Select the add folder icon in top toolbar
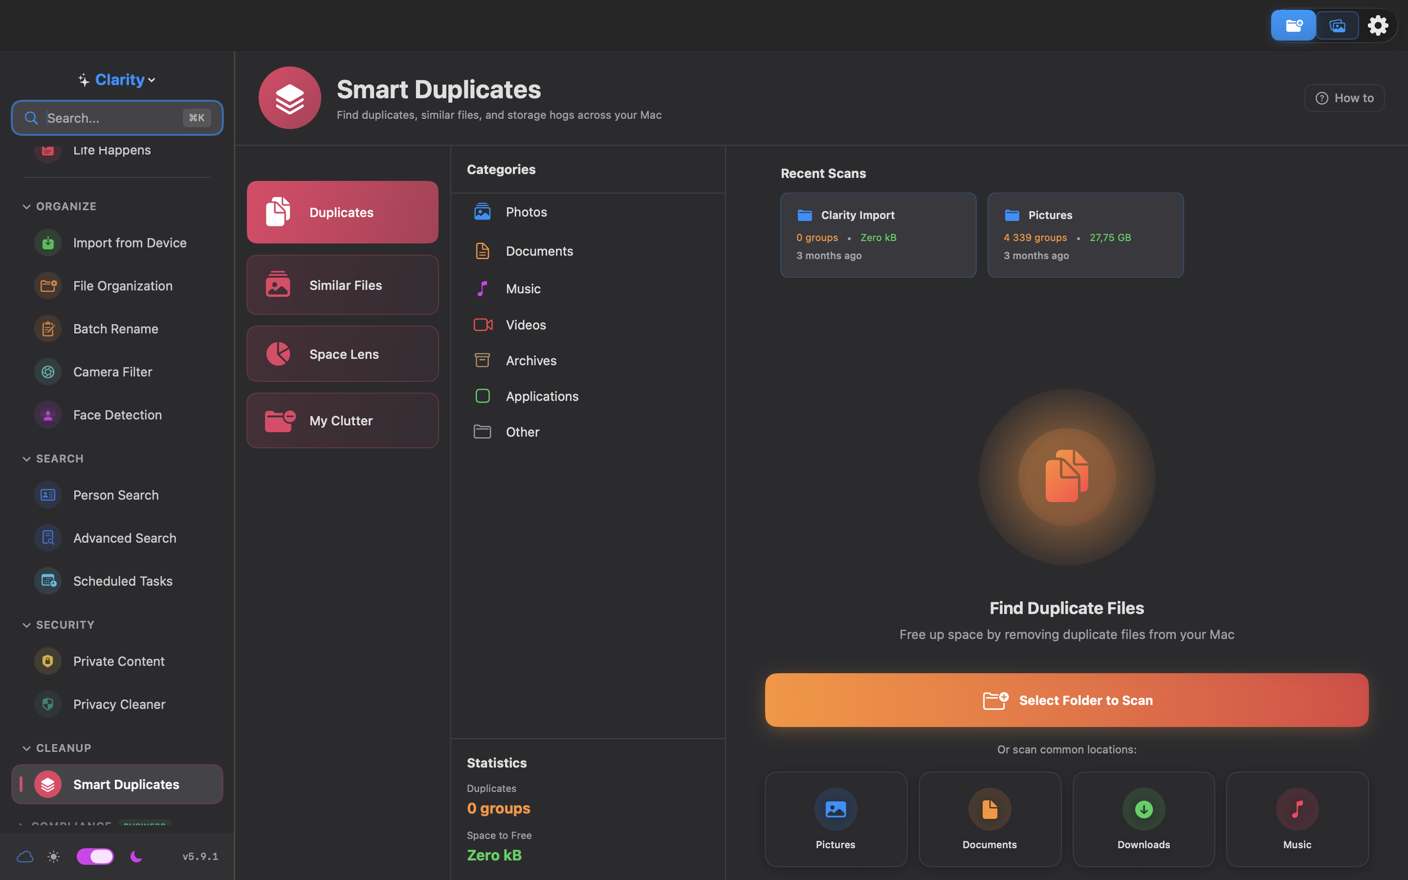Screen dimensions: 1408x880 [x=1294, y=25]
